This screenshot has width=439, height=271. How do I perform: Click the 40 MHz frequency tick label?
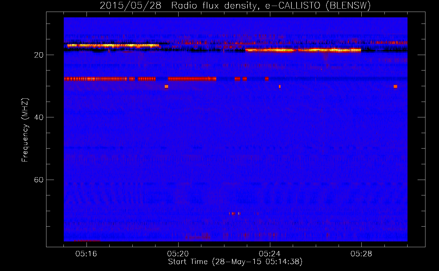[39, 117]
